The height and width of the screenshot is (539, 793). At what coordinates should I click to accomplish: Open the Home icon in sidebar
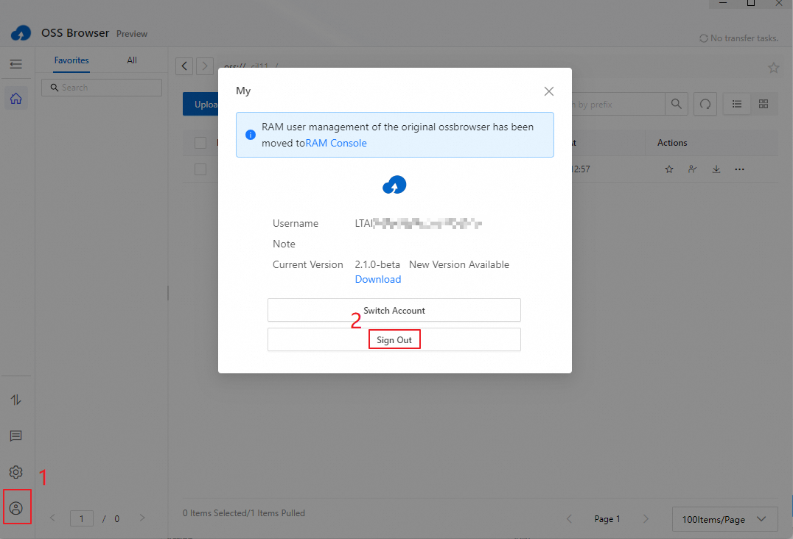click(16, 99)
